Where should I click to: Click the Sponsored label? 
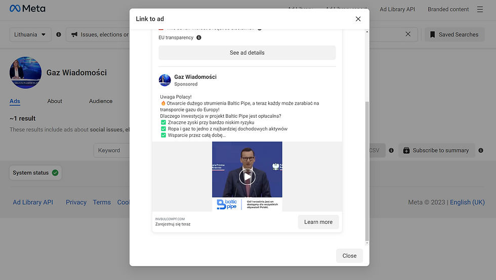tap(186, 84)
